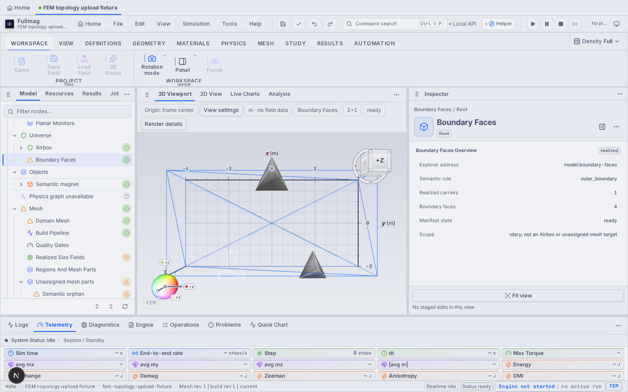
Task: Collapse the Unassigned mesh parts node
Action: (x=21, y=282)
